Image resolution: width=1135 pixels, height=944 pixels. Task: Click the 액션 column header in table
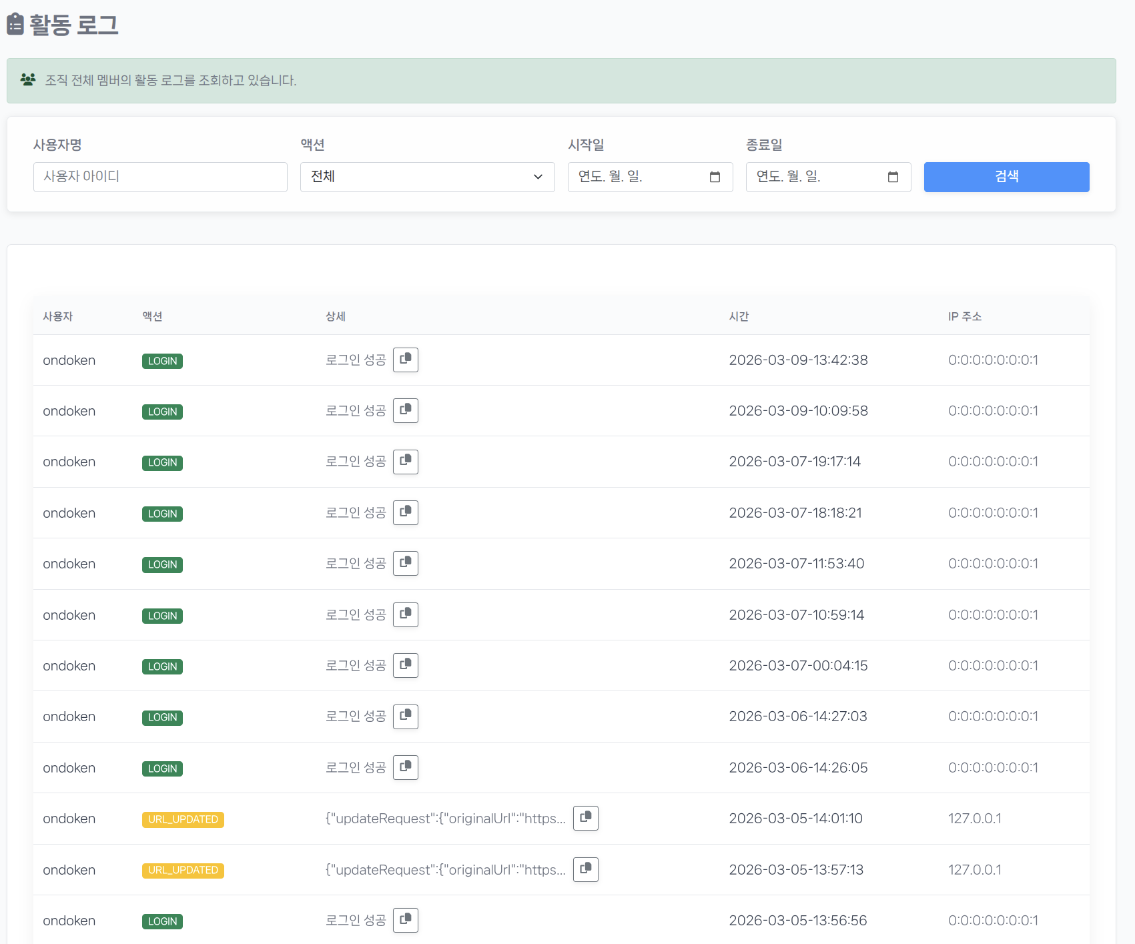click(x=152, y=316)
